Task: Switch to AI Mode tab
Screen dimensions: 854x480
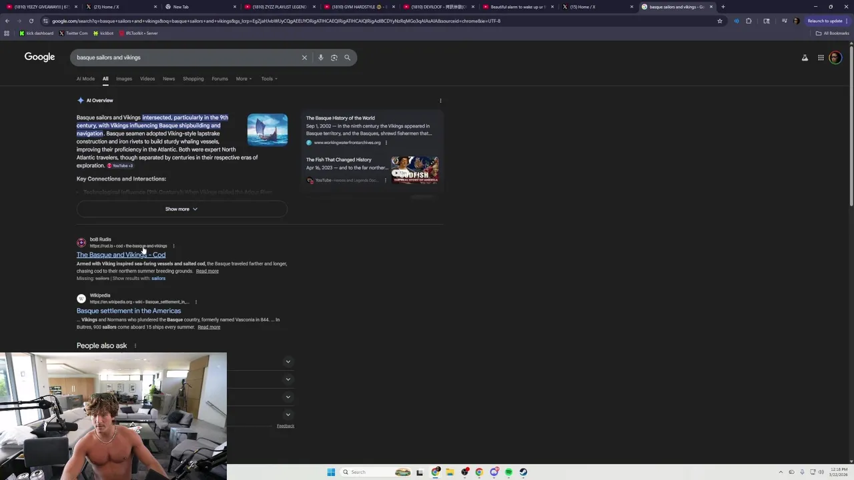Action: [85, 79]
